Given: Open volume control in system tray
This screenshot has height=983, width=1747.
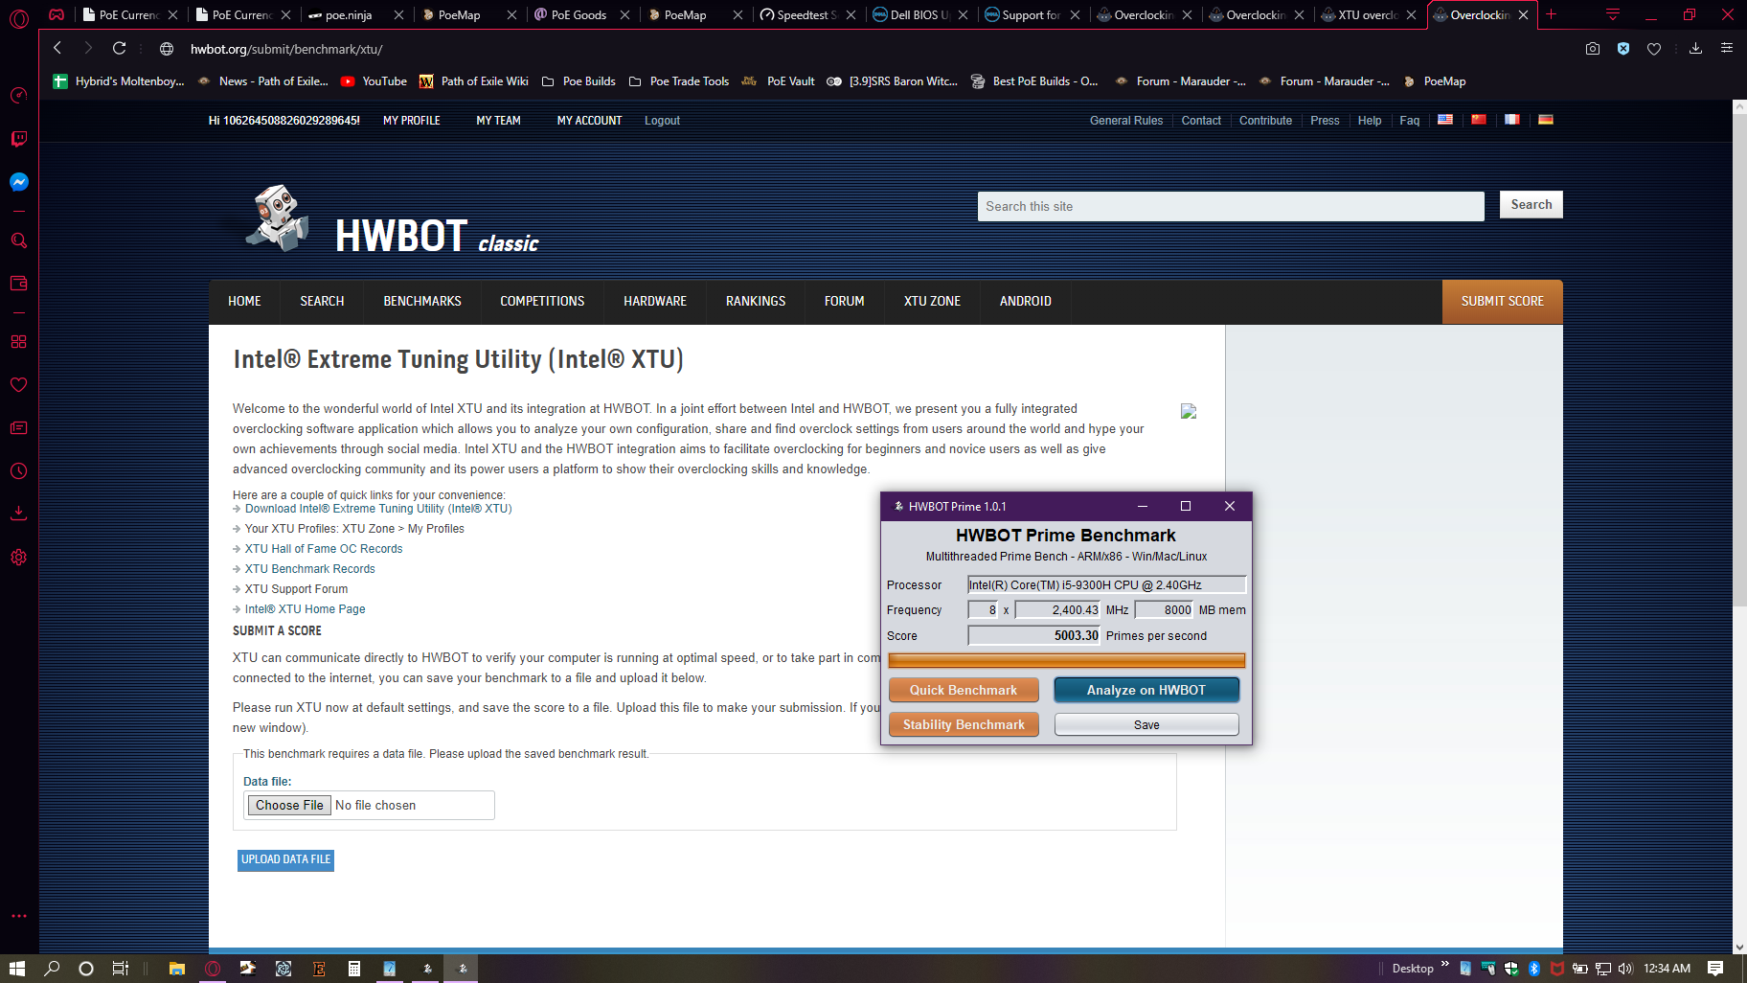Looking at the screenshot, I should click(x=1624, y=969).
